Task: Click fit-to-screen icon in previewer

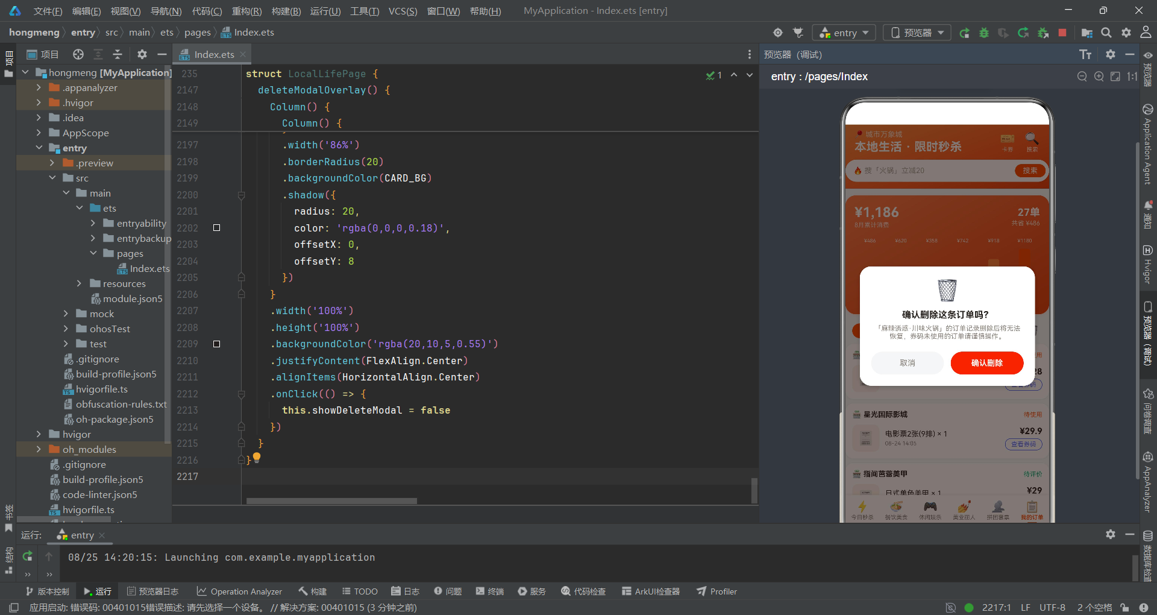Action: [1115, 77]
